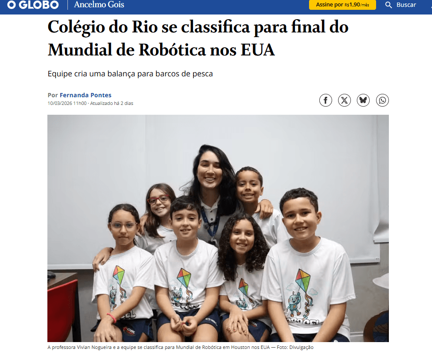Open the robotics team photo
Screen dimensions: 432x360
point(218,228)
